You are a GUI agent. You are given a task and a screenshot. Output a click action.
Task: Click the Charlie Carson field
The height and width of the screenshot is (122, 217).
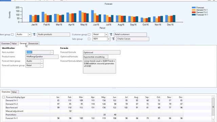[x=133, y=39]
